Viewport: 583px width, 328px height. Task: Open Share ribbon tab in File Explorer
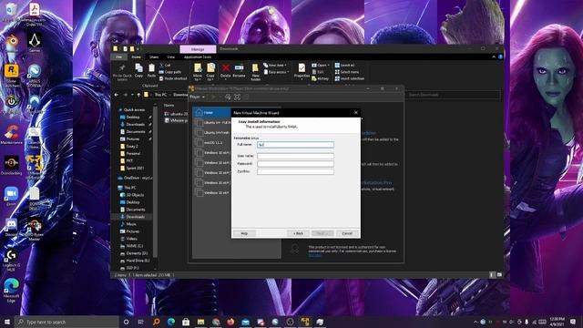pyautogui.click(x=154, y=56)
